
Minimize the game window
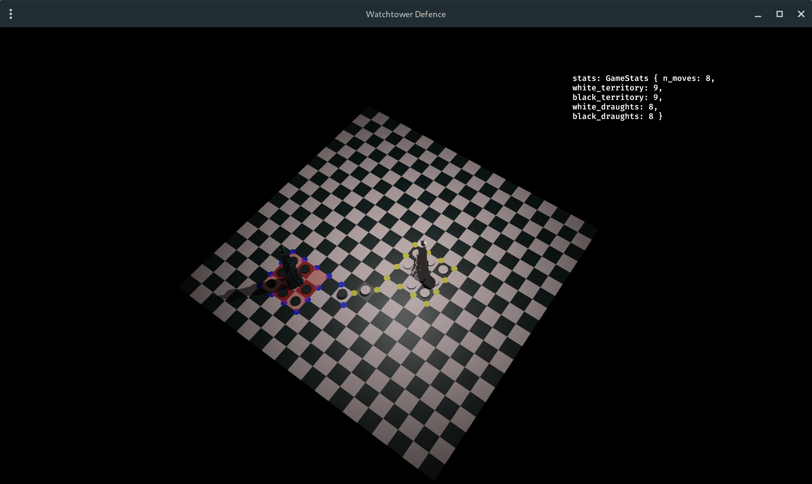pyautogui.click(x=758, y=14)
